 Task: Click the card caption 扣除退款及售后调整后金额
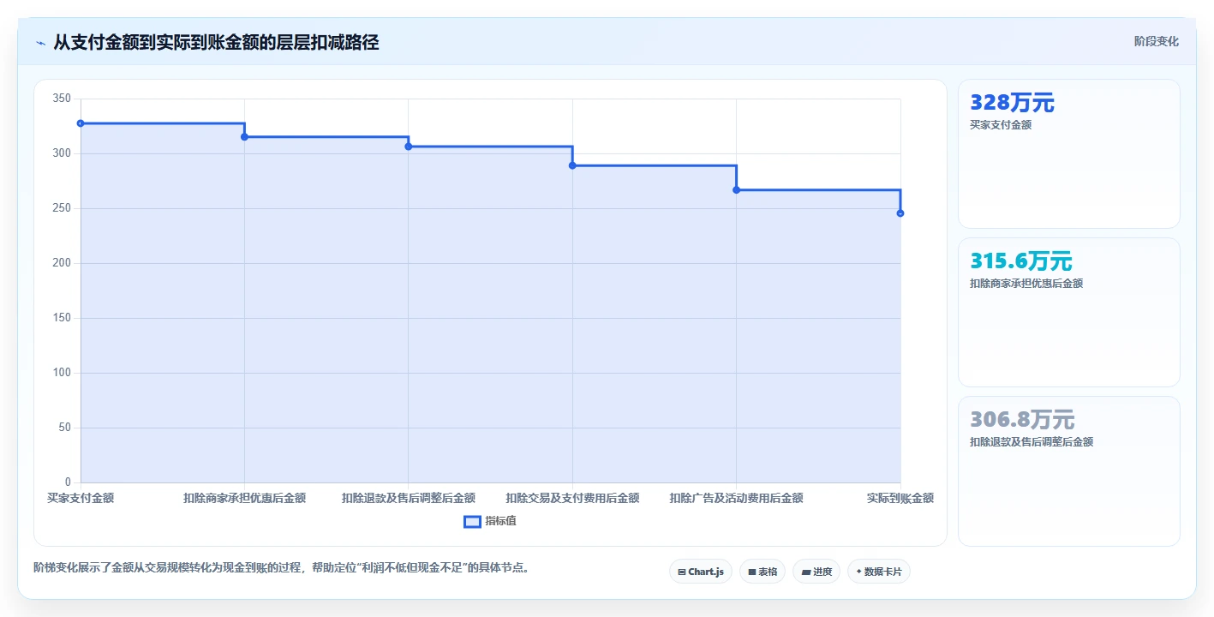pyautogui.click(x=1032, y=442)
